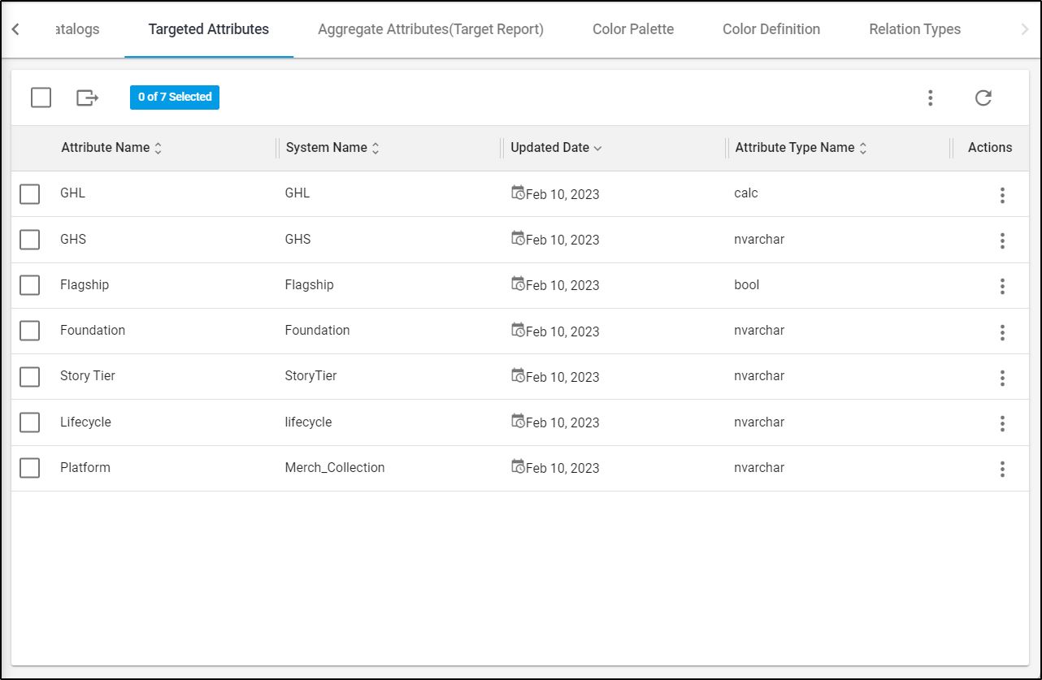Select the checkbox for the Foundation row
Viewport: 1042px width, 680px height.
(29, 331)
